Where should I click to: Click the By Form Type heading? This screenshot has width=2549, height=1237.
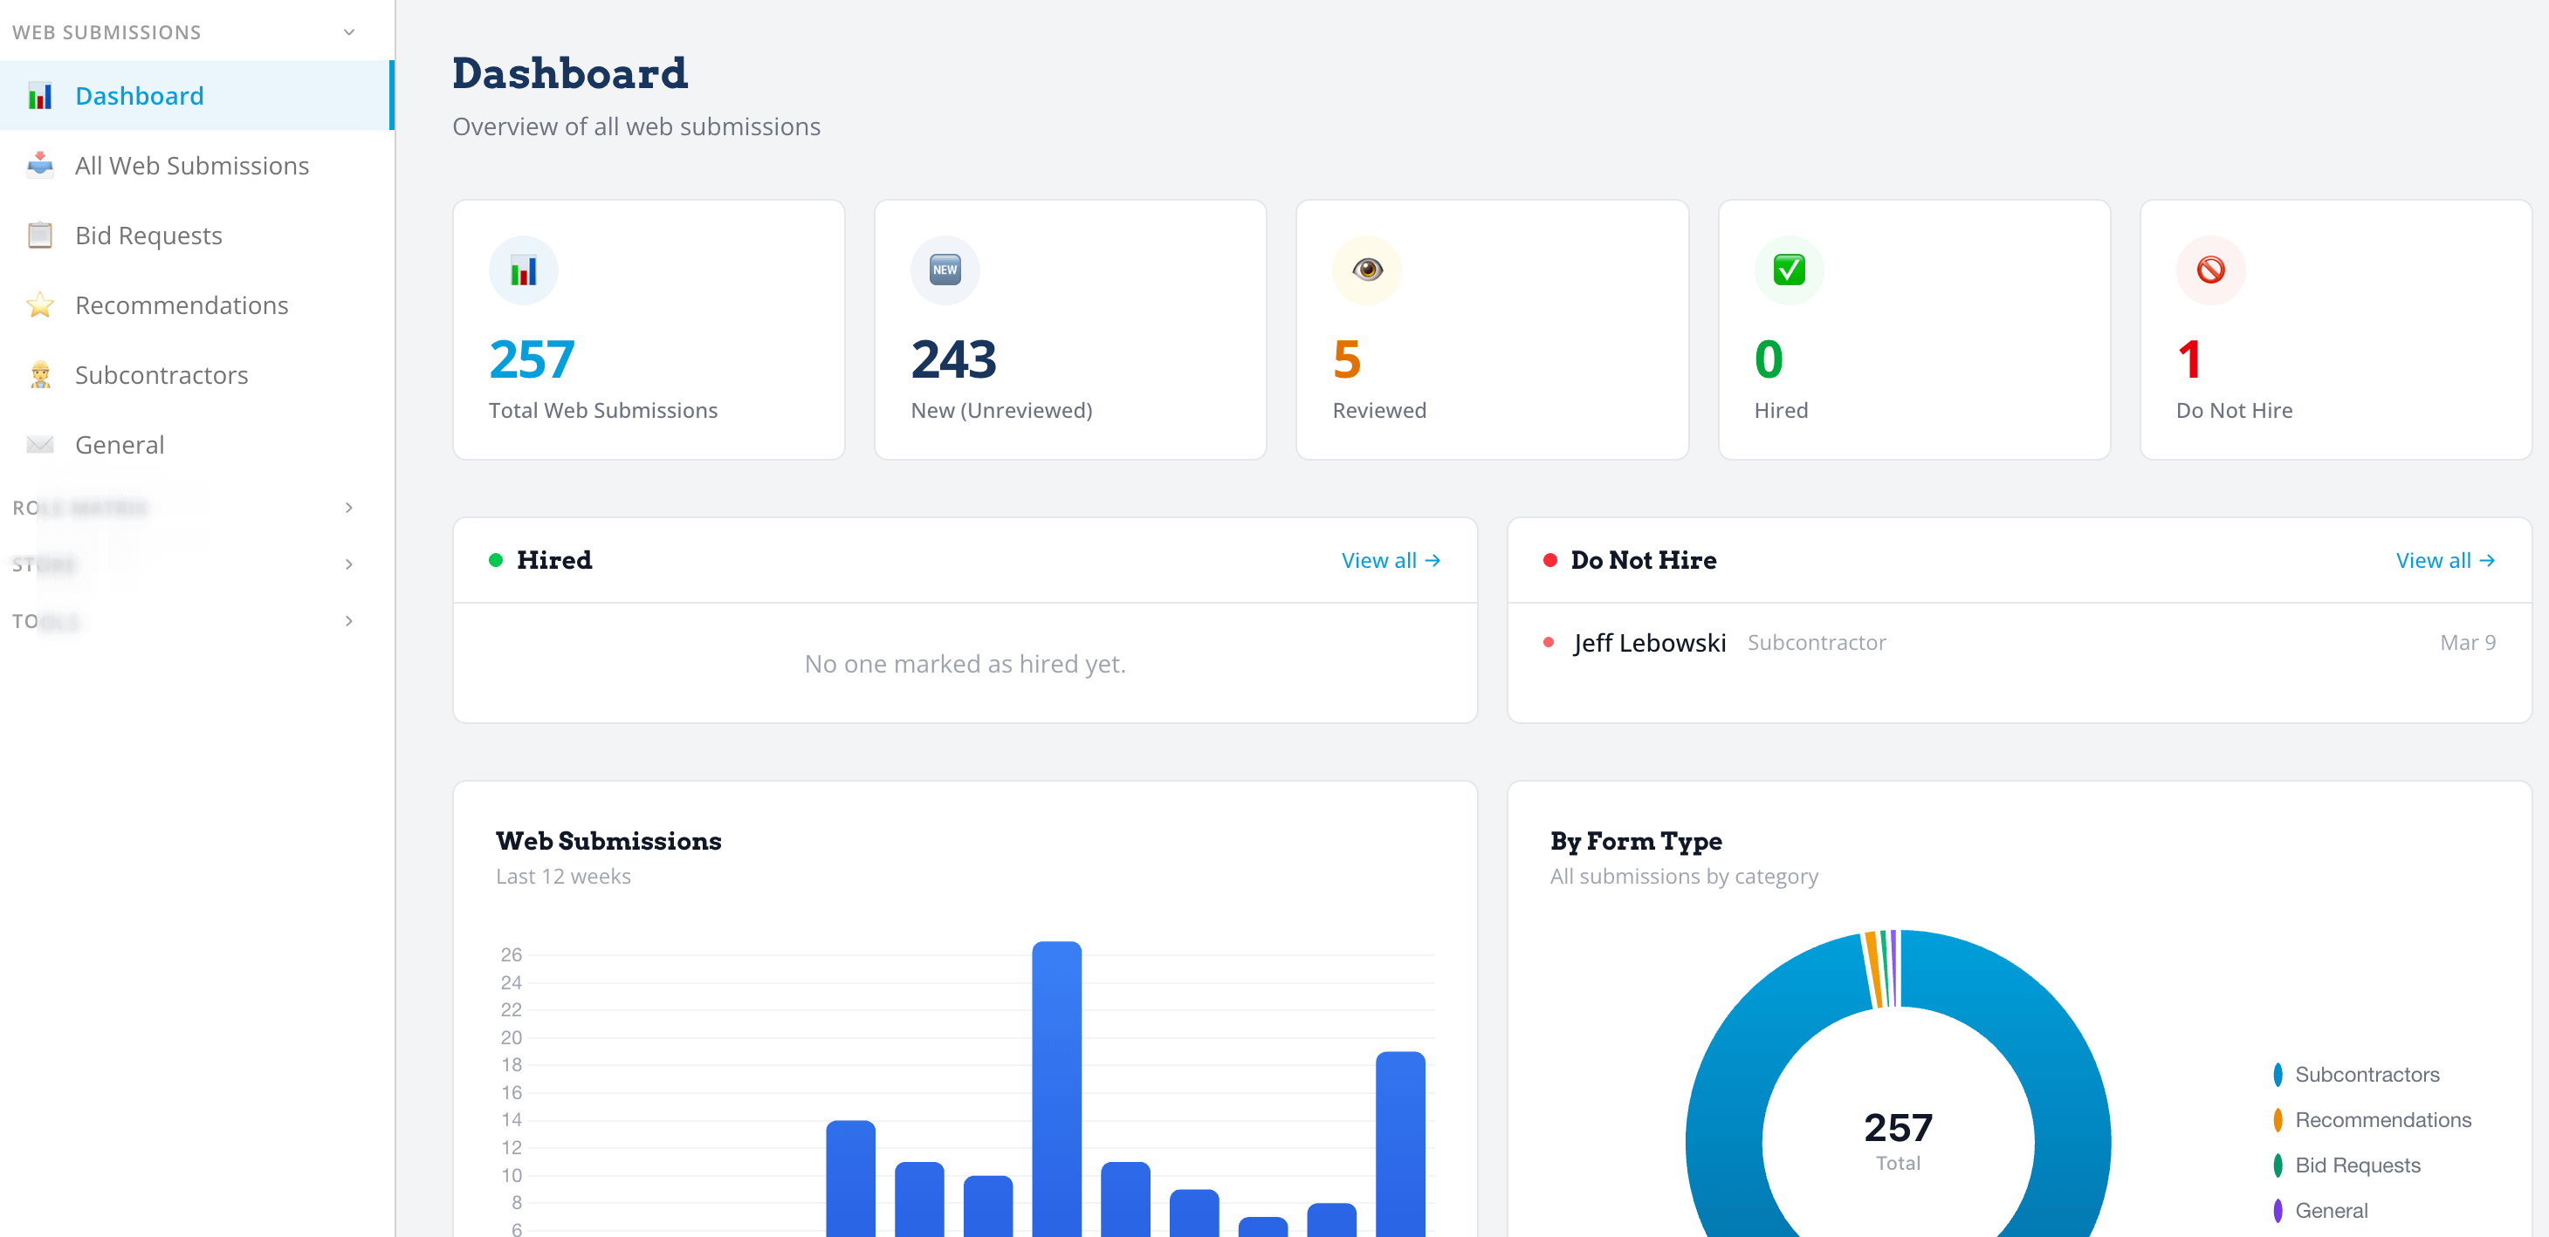pos(1635,842)
